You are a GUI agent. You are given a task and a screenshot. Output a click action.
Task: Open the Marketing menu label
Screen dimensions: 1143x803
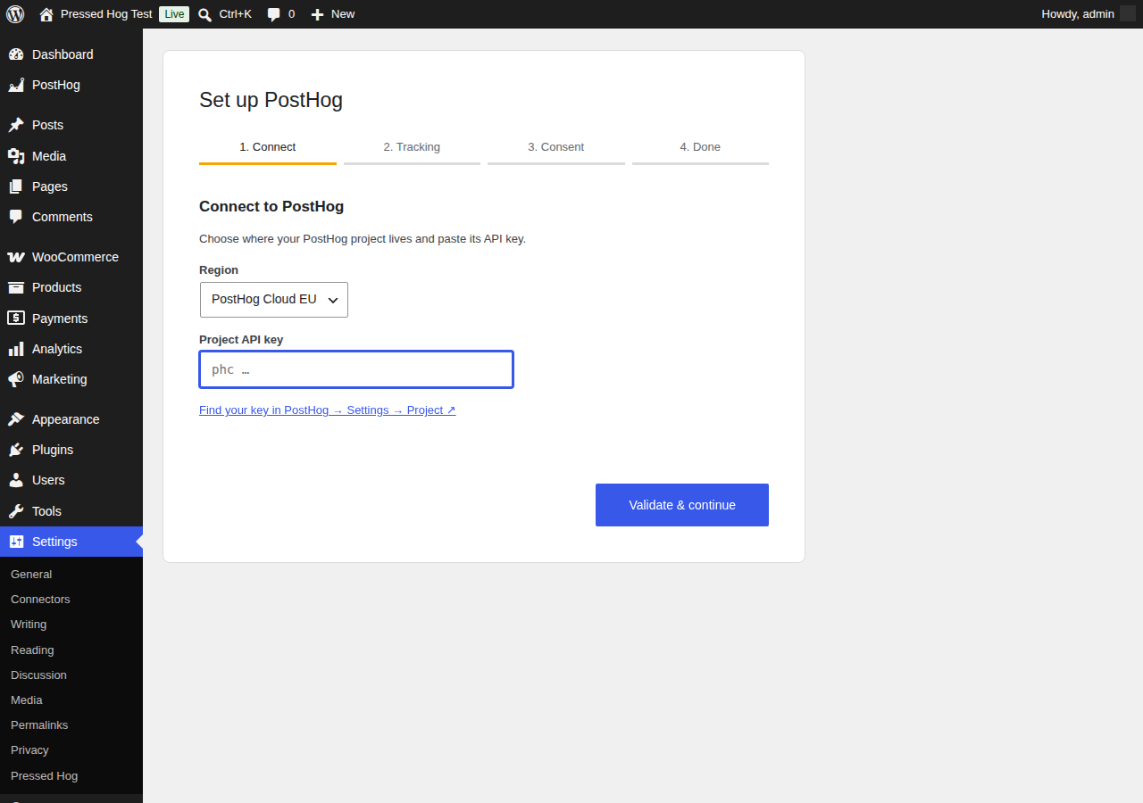[60, 379]
